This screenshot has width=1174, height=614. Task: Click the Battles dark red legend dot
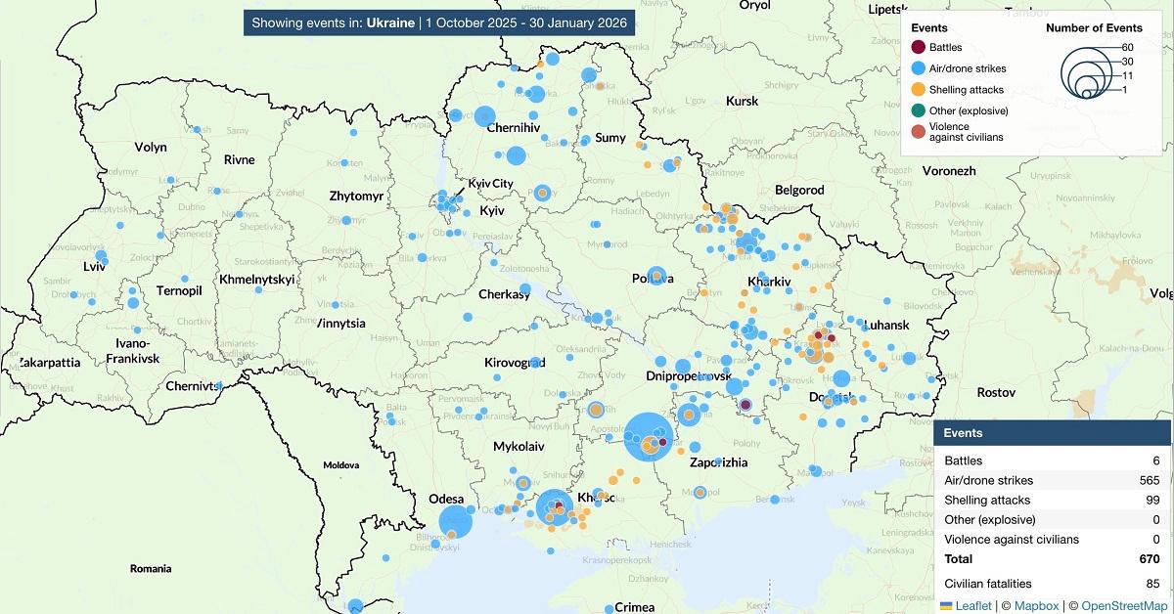pos(918,47)
